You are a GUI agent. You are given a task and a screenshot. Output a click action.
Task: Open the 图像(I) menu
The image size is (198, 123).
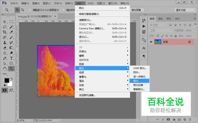click(36, 3)
